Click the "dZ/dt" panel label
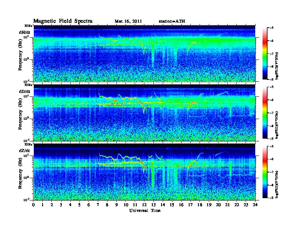The image size is (304, 235). 25,151
